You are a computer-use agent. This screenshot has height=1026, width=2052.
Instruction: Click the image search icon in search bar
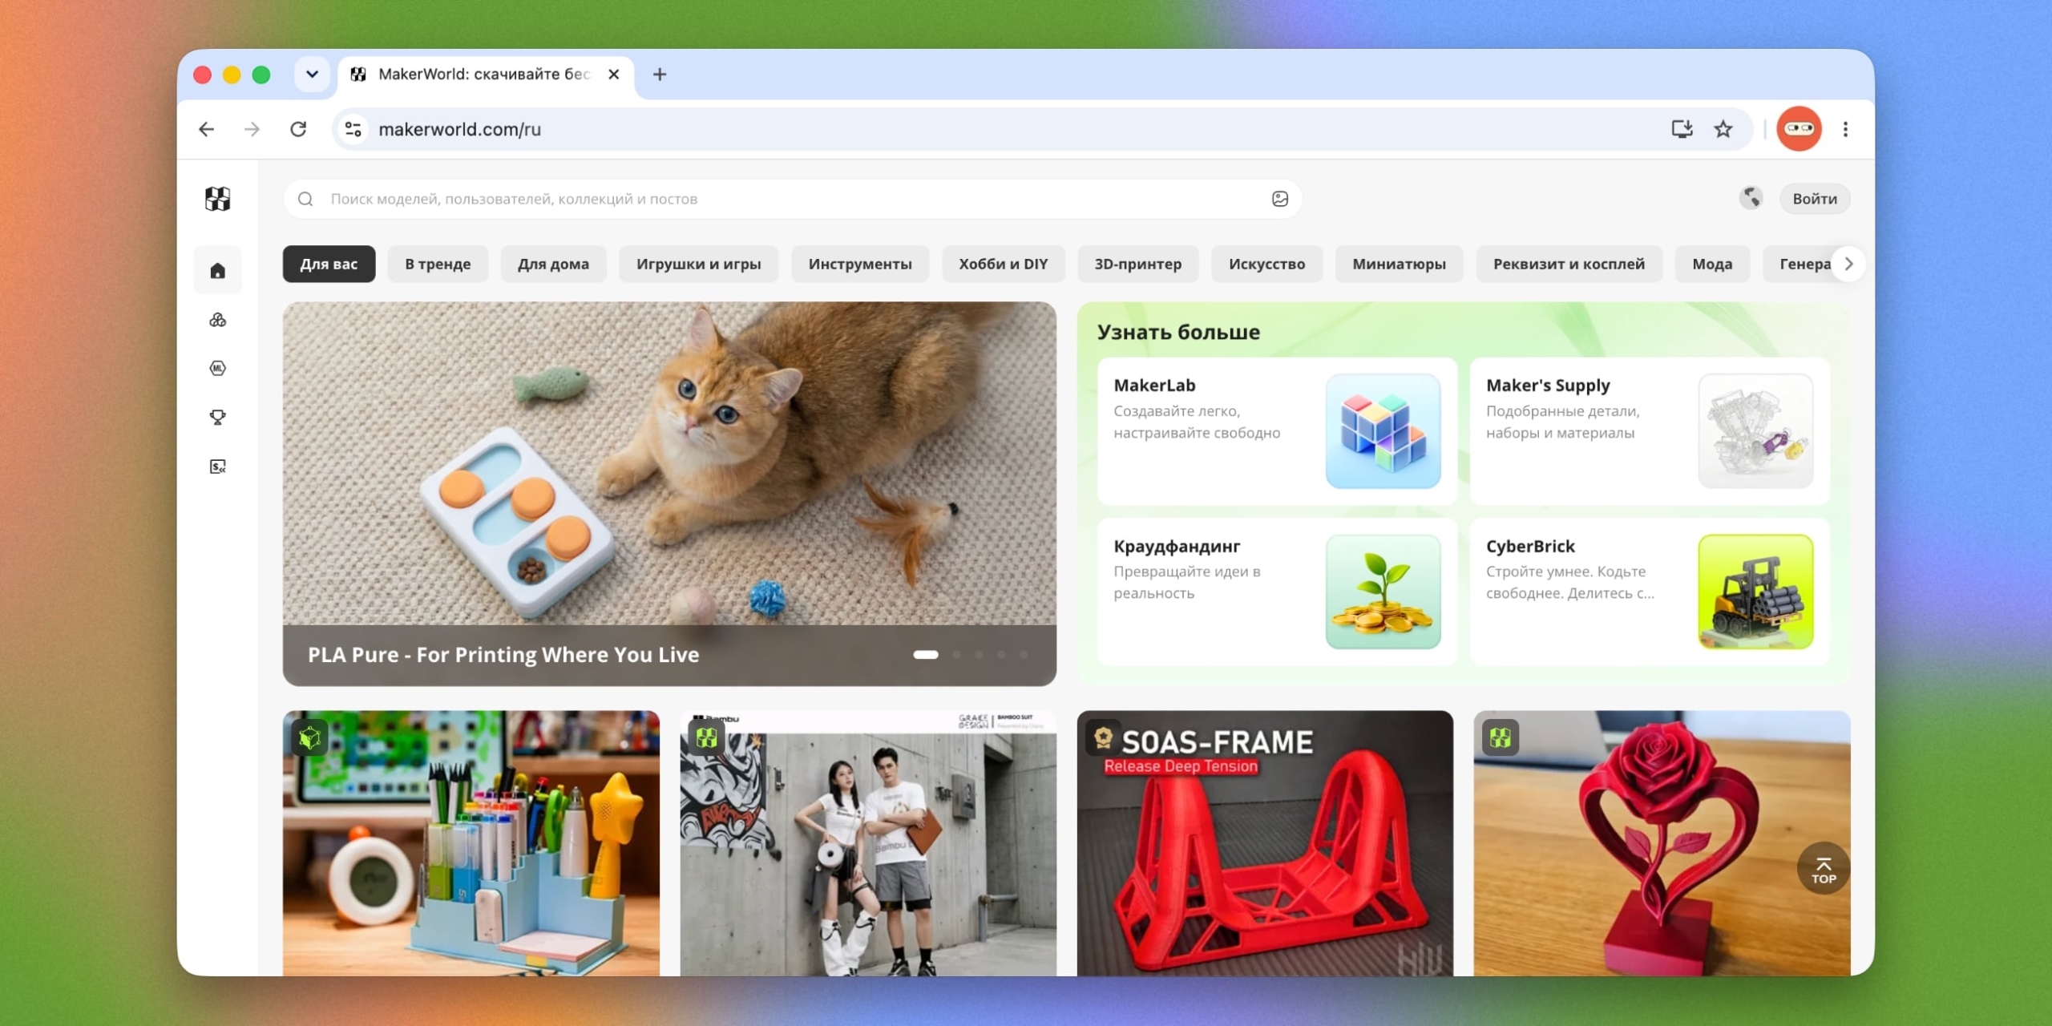coord(1279,199)
